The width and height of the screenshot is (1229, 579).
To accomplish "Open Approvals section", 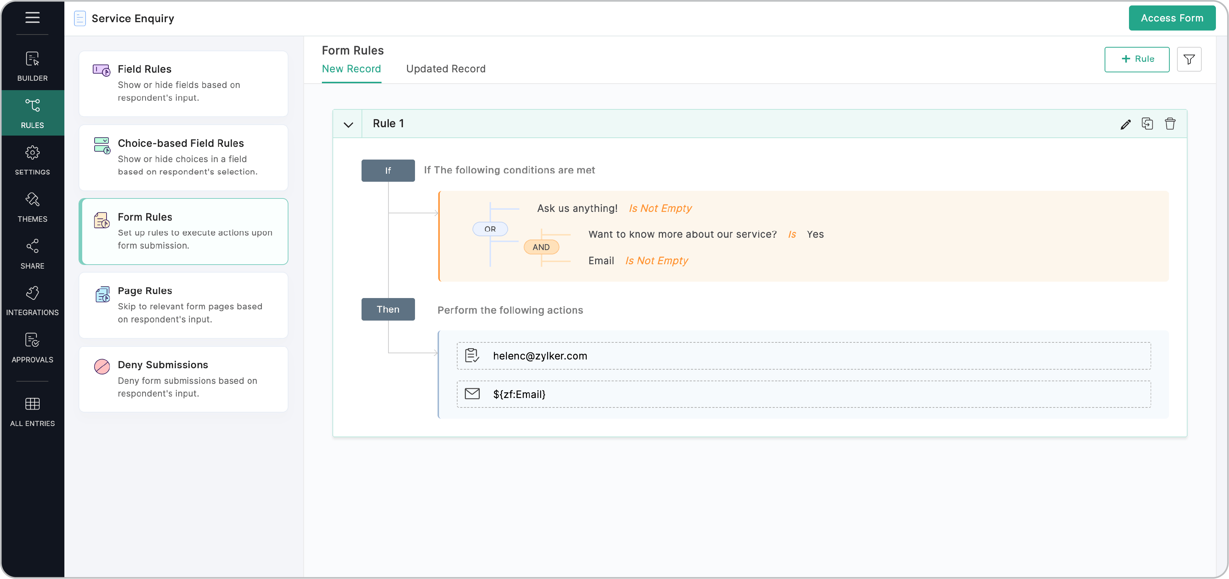I will pyautogui.click(x=32, y=348).
